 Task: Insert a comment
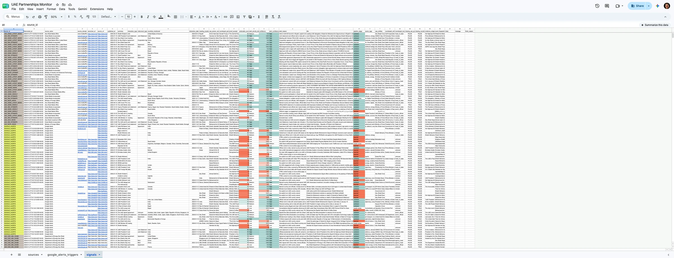pos(232,17)
